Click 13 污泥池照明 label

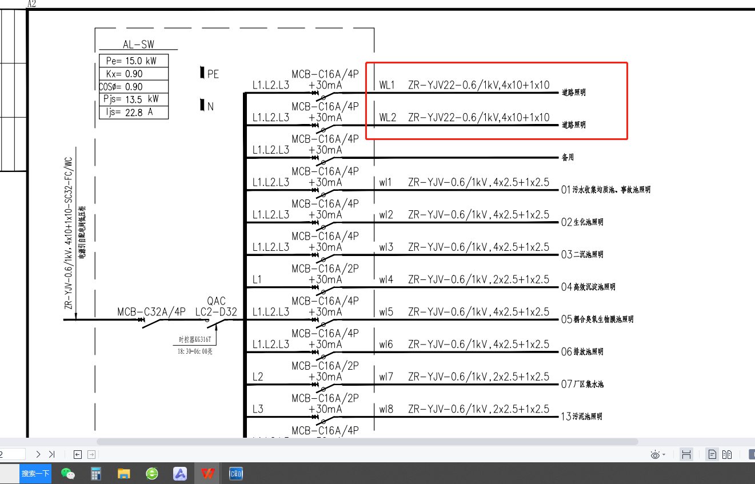582,417
